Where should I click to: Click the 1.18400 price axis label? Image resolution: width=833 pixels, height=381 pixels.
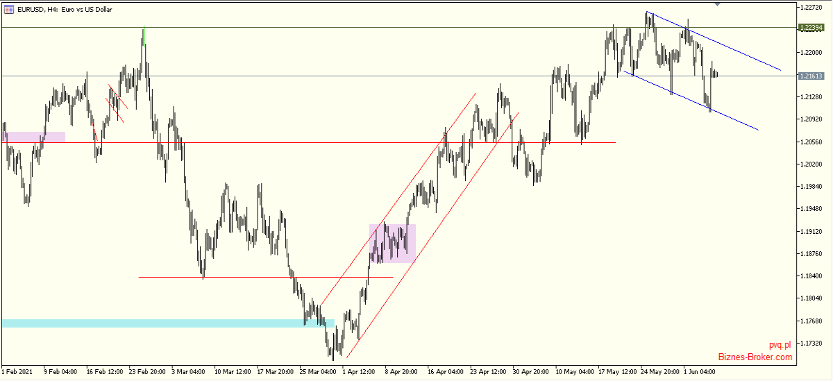tap(811, 276)
